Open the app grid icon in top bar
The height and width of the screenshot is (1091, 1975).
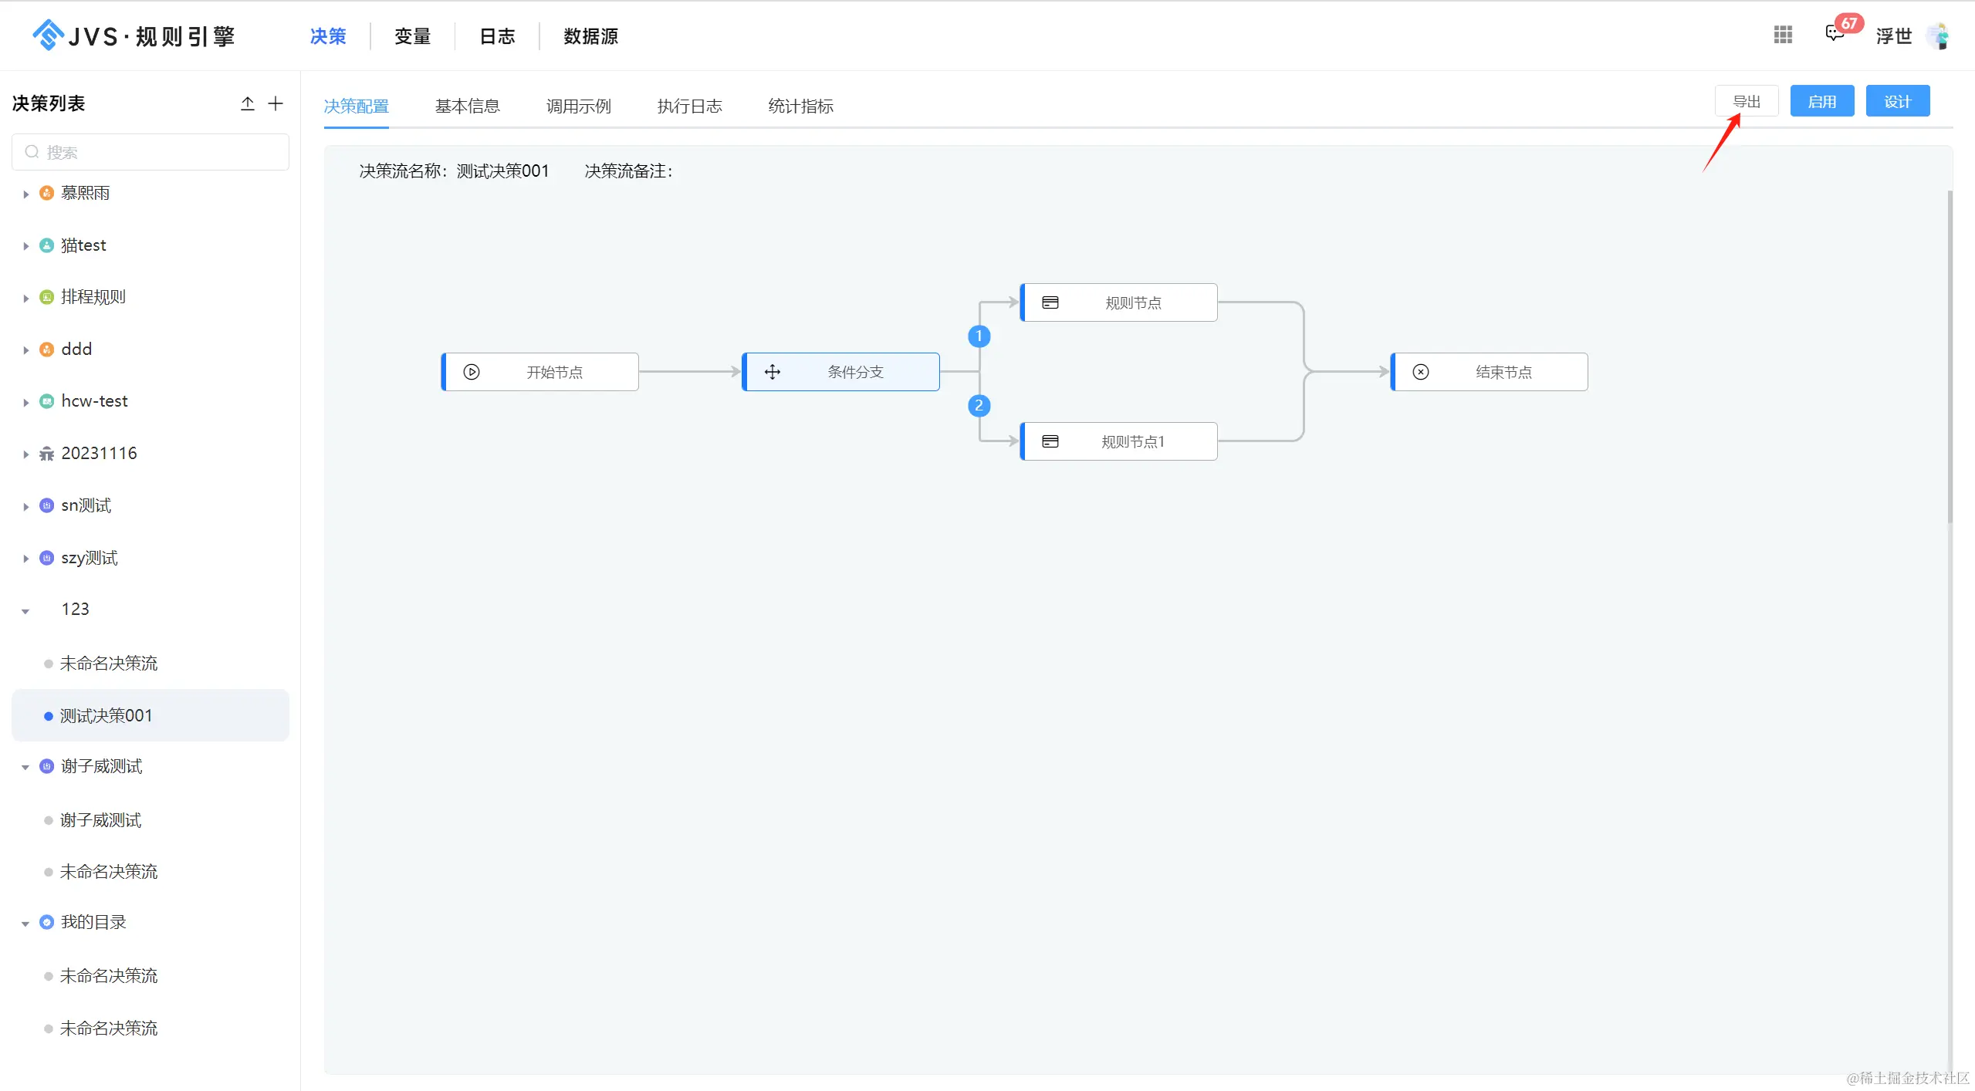1783,35
